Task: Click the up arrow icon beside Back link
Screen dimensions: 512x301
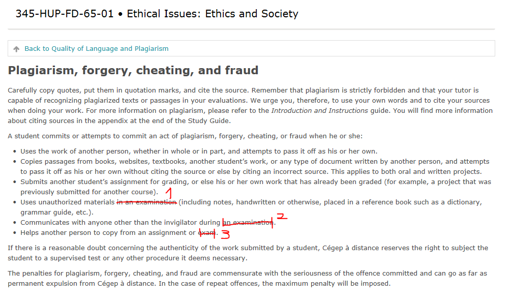Action: click(16, 49)
